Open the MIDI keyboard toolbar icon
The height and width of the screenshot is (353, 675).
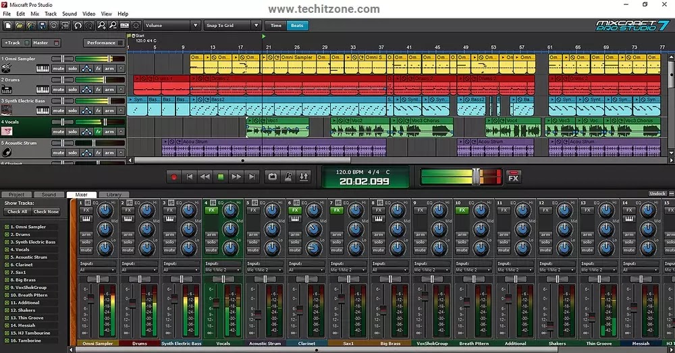click(124, 26)
